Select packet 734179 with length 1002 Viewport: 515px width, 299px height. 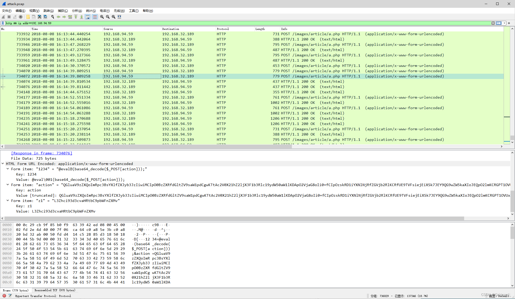(252, 103)
